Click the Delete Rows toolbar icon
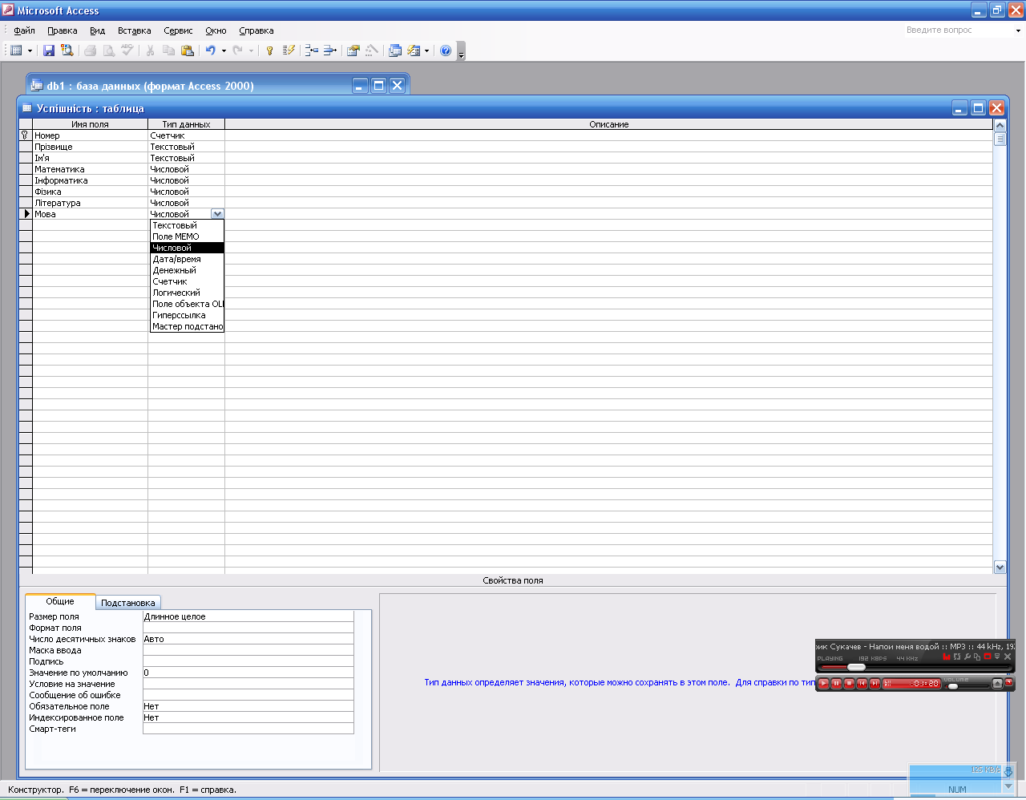Screen dimensions: 1026x800 click(x=329, y=51)
